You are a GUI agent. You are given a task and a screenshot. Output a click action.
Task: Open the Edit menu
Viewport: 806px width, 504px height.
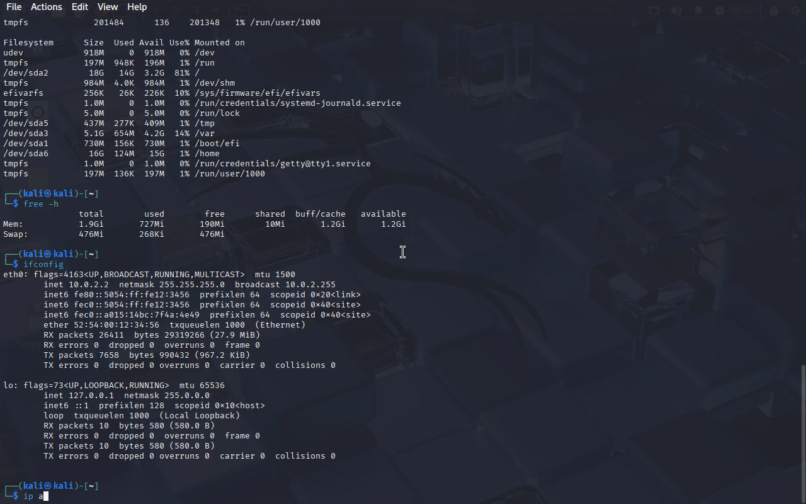80,7
